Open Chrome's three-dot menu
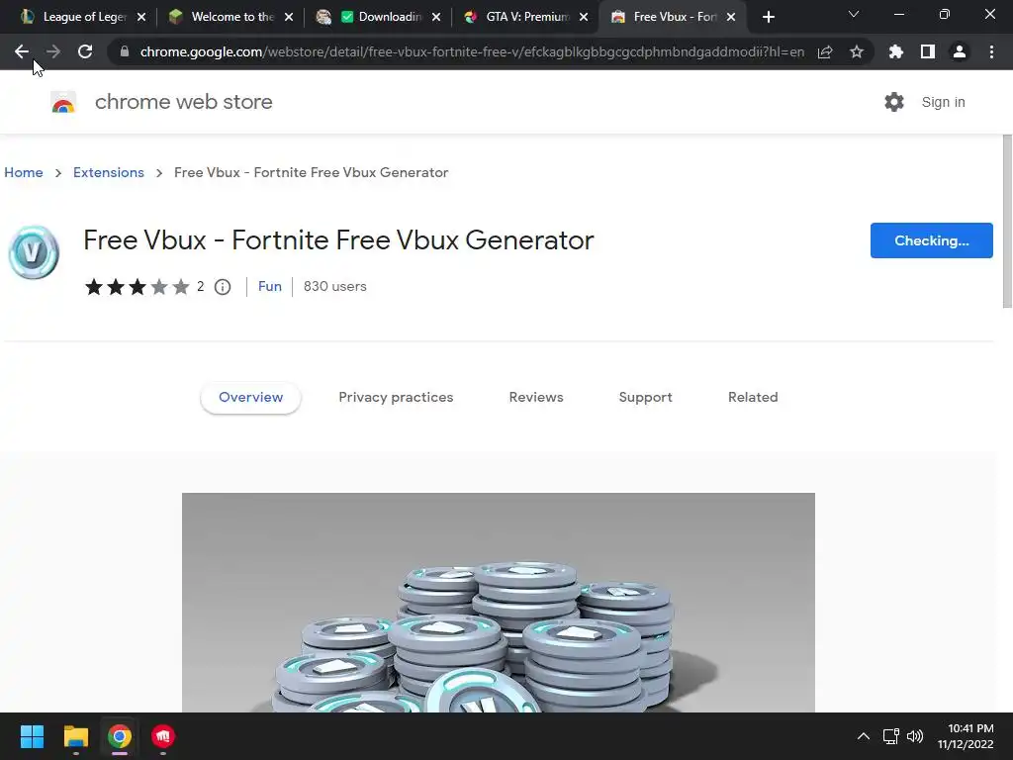 pyautogui.click(x=991, y=51)
